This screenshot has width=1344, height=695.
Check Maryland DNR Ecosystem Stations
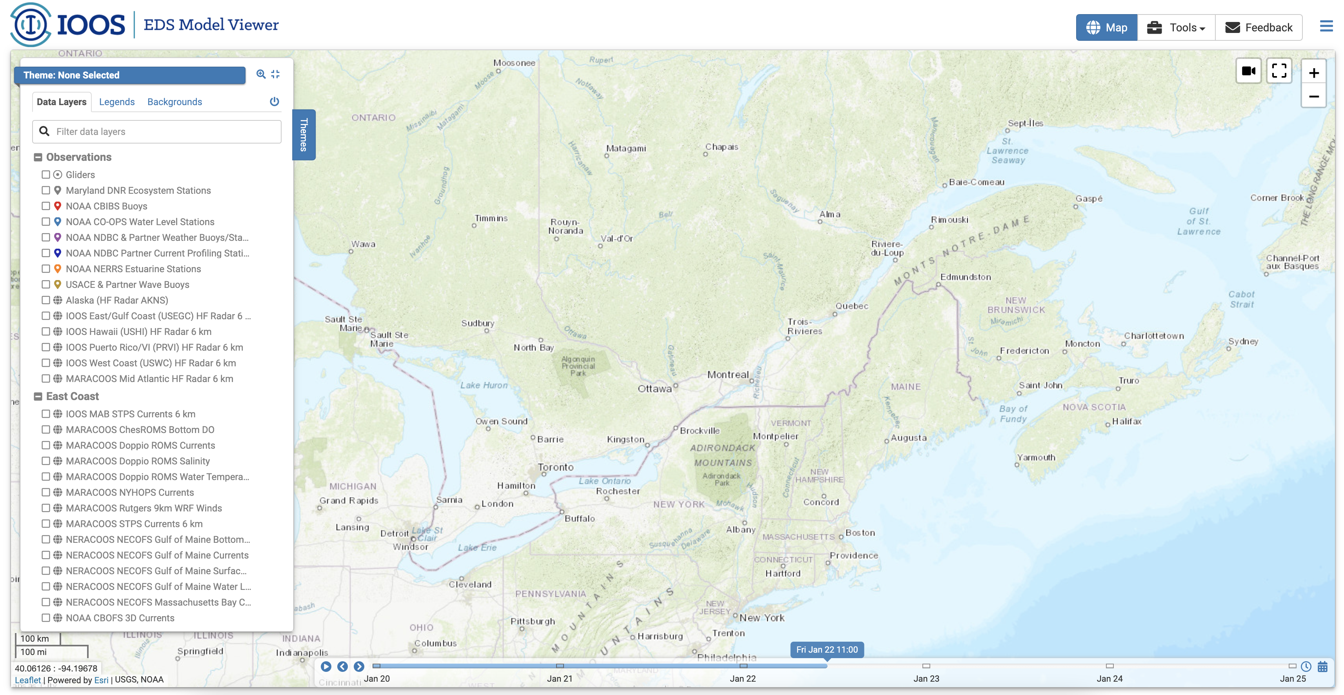point(46,191)
